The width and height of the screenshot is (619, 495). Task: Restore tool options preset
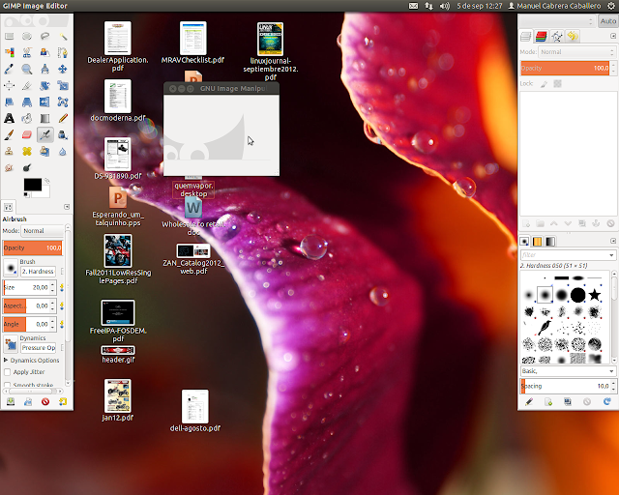(x=28, y=402)
